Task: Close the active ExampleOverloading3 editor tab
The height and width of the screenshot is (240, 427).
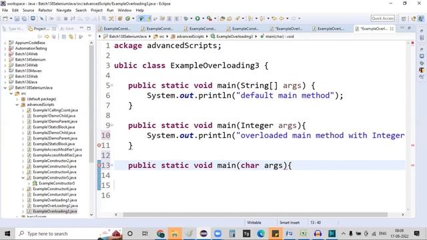Action: (x=392, y=29)
